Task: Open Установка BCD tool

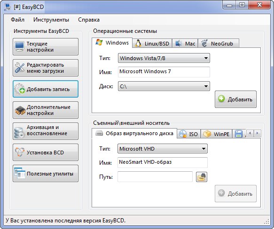Action: click(x=46, y=153)
